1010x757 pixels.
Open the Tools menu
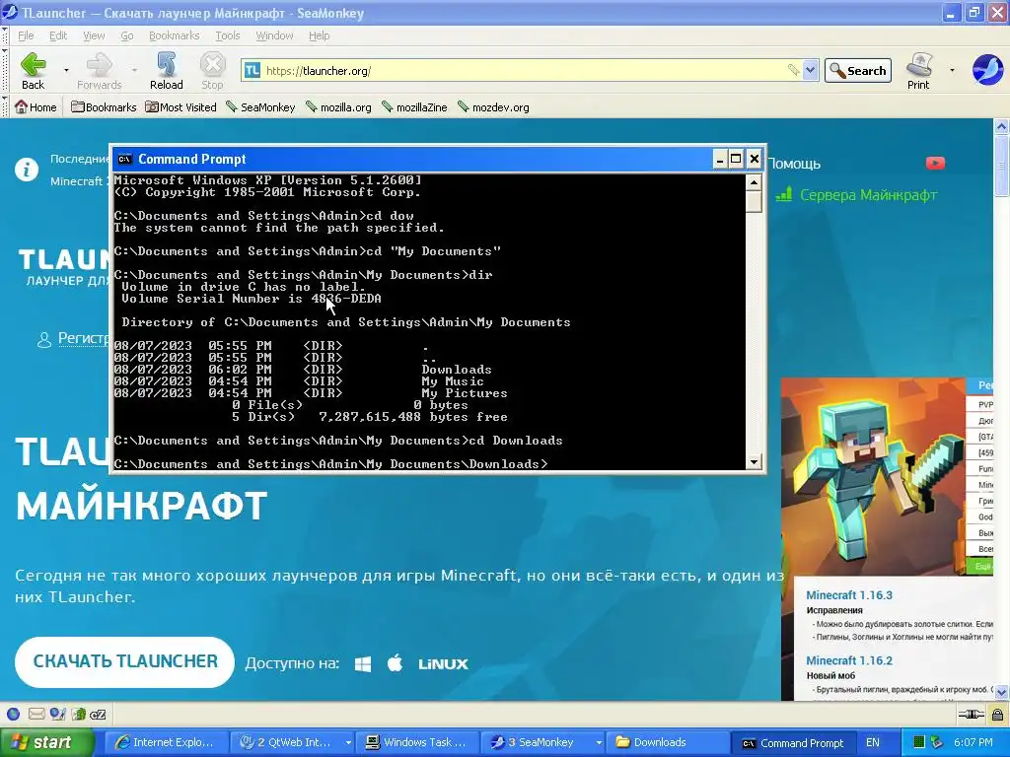[x=228, y=35]
